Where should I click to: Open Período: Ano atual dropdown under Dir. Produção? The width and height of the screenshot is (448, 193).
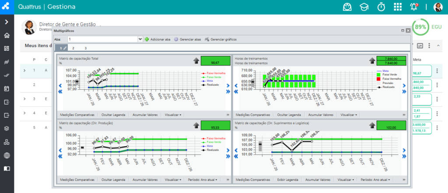[203, 180]
